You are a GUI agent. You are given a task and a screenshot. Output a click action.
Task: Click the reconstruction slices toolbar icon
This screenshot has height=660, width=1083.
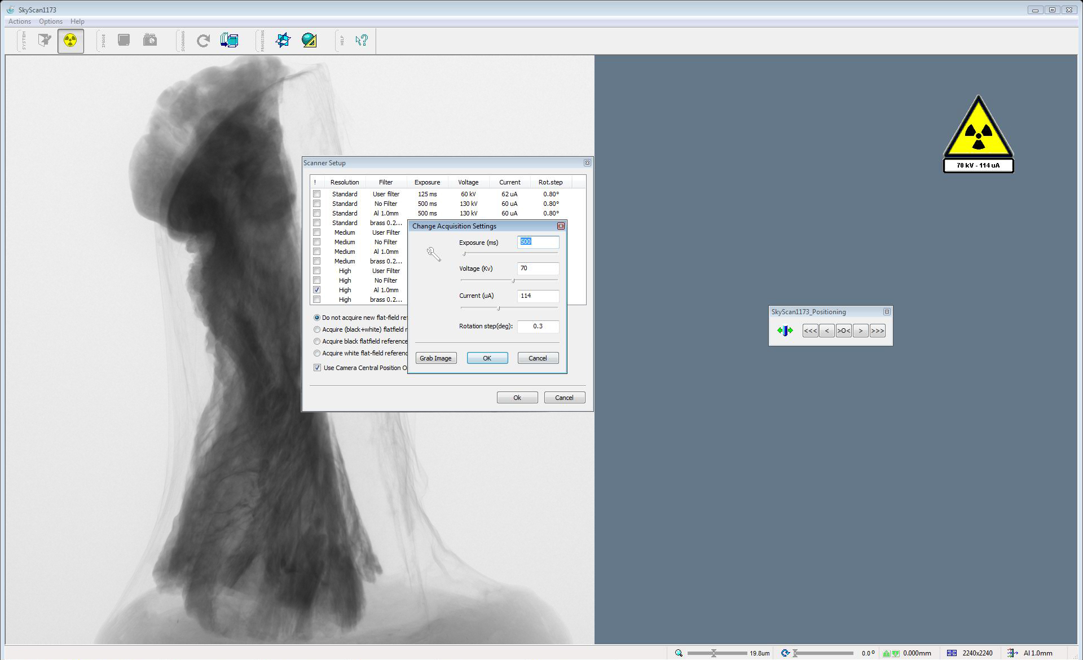pyautogui.click(x=229, y=41)
